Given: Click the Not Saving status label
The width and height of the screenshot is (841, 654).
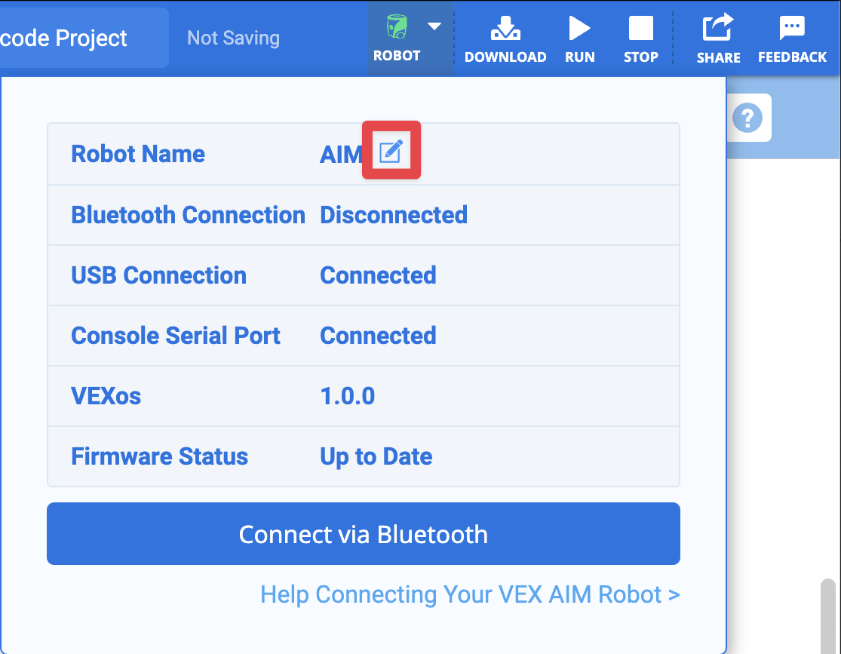Looking at the screenshot, I should coord(233,38).
